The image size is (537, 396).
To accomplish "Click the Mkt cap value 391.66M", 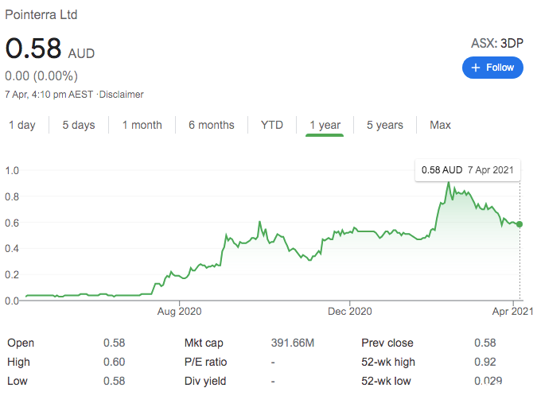I will click(293, 343).
